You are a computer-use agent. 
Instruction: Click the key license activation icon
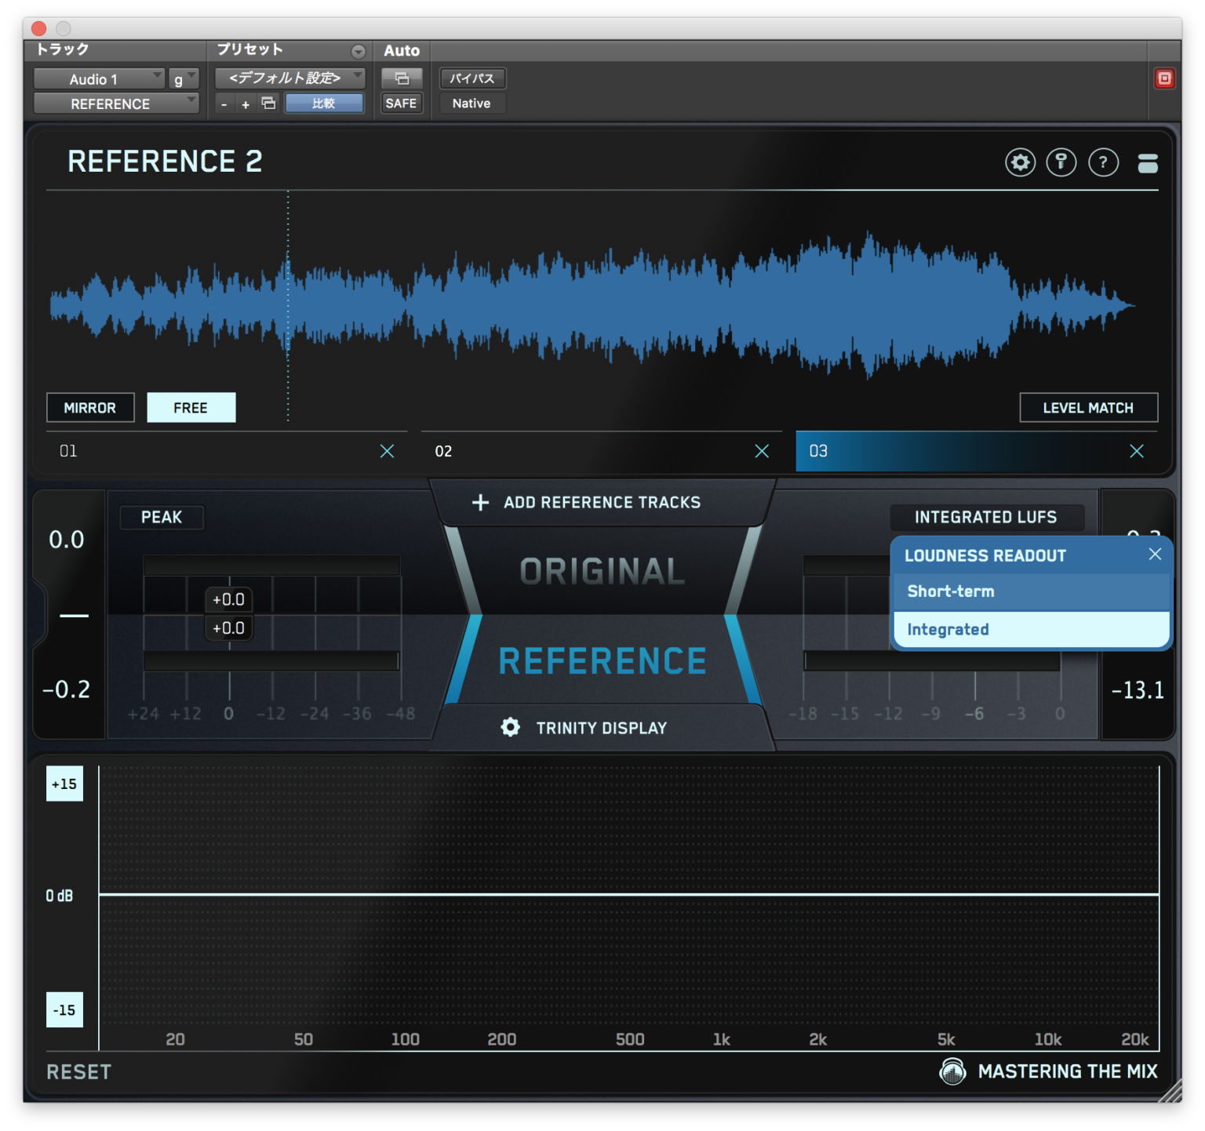pos(1061,162)
